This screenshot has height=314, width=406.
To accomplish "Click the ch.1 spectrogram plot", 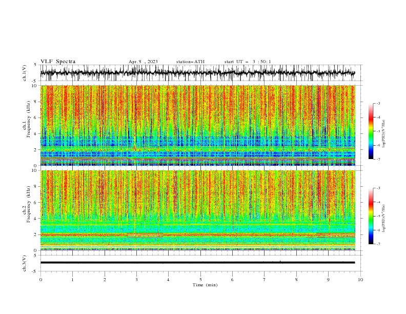I will [x=197, y=125].
